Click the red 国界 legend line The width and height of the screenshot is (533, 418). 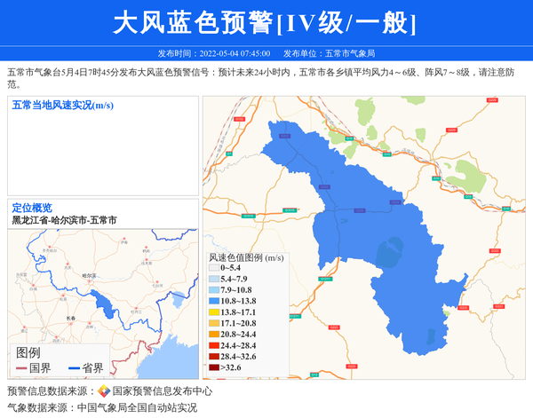click(x=20, y=368)
